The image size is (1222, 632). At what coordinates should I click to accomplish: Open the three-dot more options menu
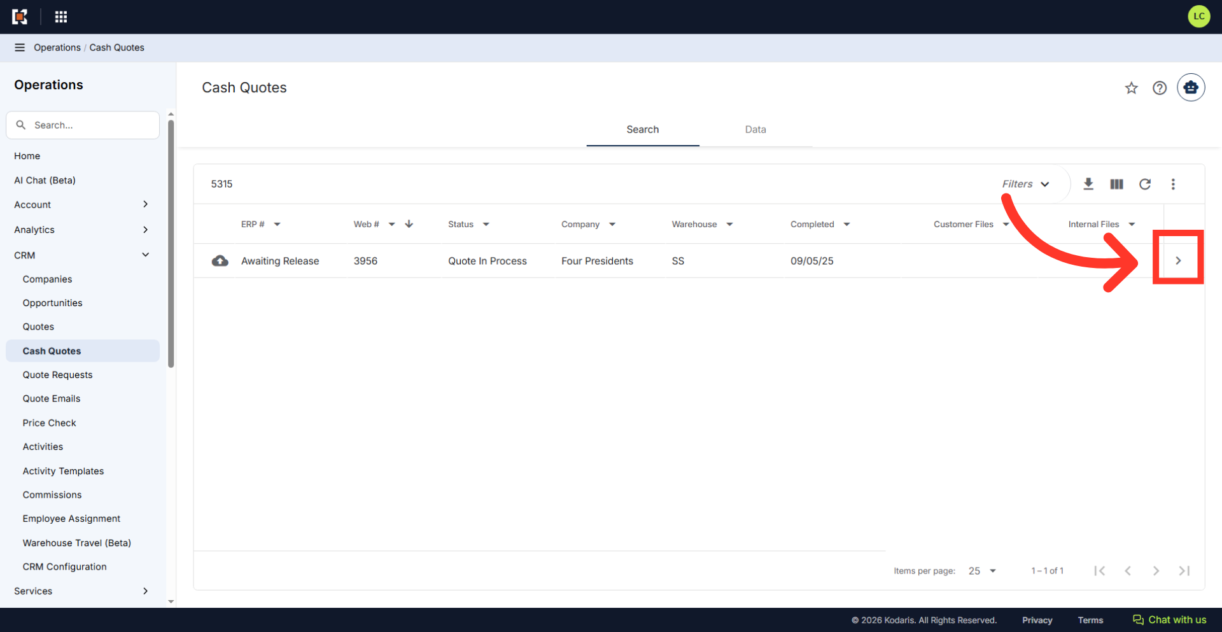click(1173, 184)
